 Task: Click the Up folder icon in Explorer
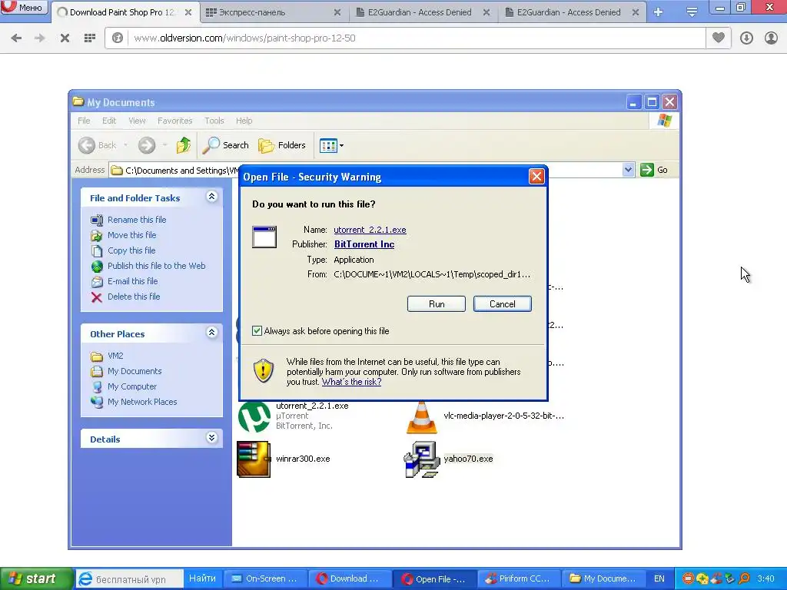click(184, 145)
